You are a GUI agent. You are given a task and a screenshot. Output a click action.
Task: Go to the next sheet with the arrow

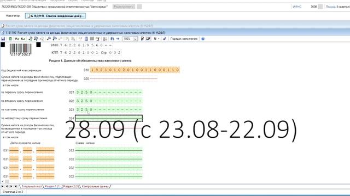click(11, 186)
